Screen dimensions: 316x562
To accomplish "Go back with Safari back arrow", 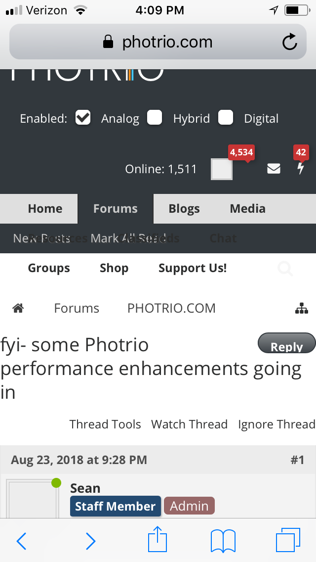I will [x=22, y=541].
